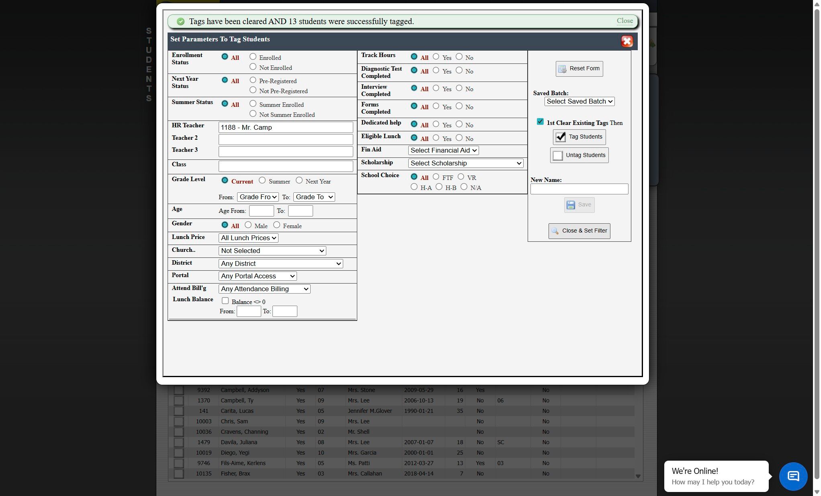Select the Enrolled radio button

(x=253, y=57)
